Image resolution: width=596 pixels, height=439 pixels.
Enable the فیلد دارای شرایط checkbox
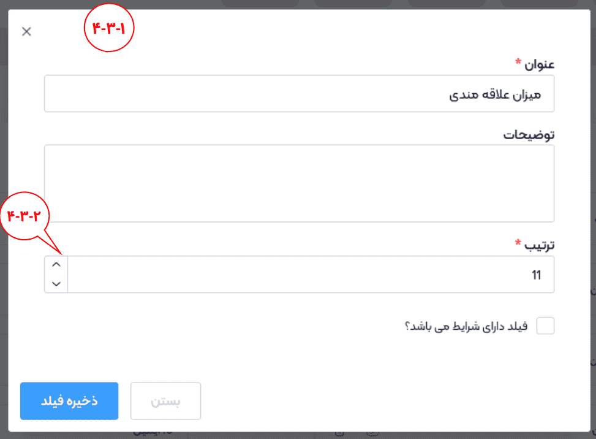(x=545, y=326)
